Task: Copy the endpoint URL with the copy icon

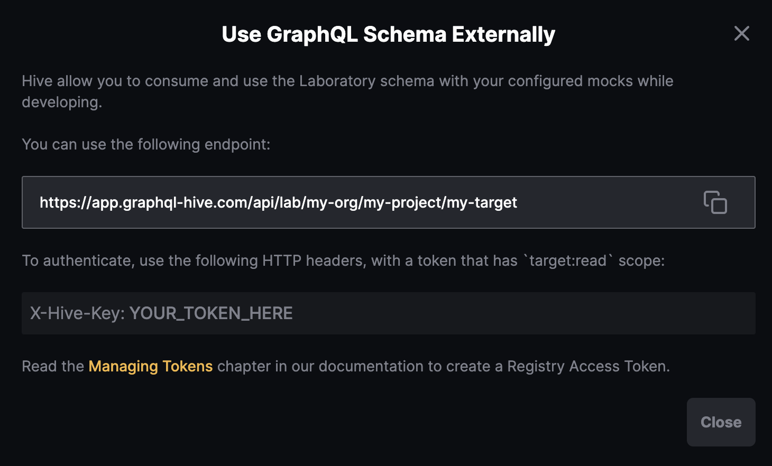Action: [x=715, y=202]
